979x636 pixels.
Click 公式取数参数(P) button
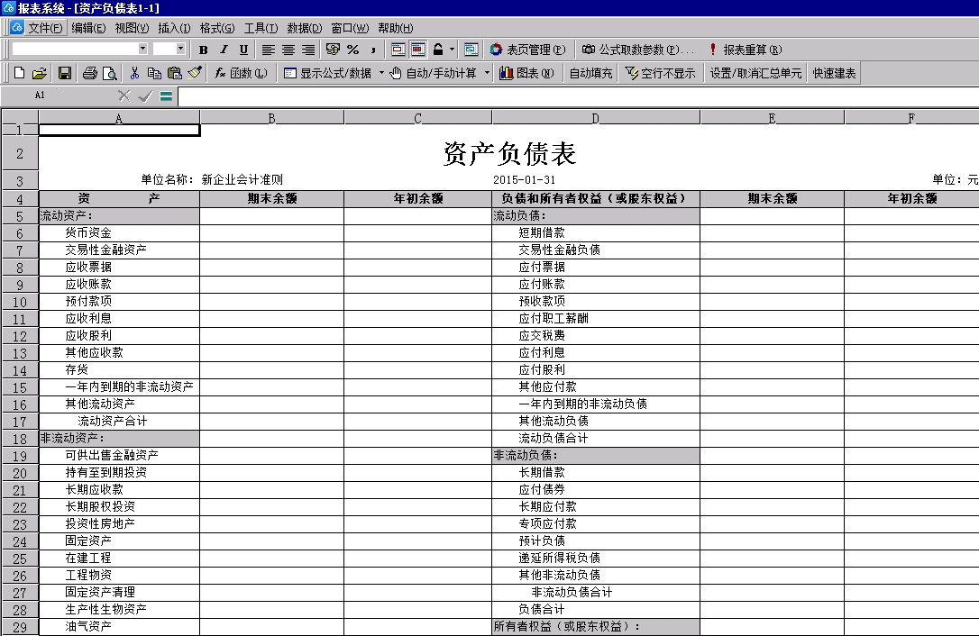(637, 50)
